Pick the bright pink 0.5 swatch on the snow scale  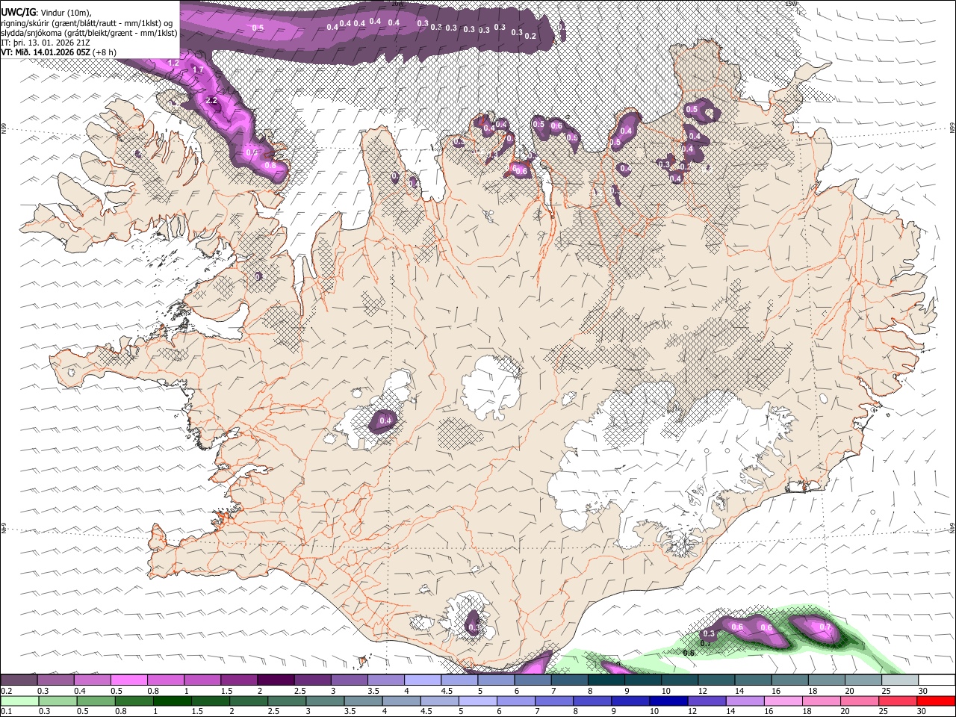pos(128,680)
